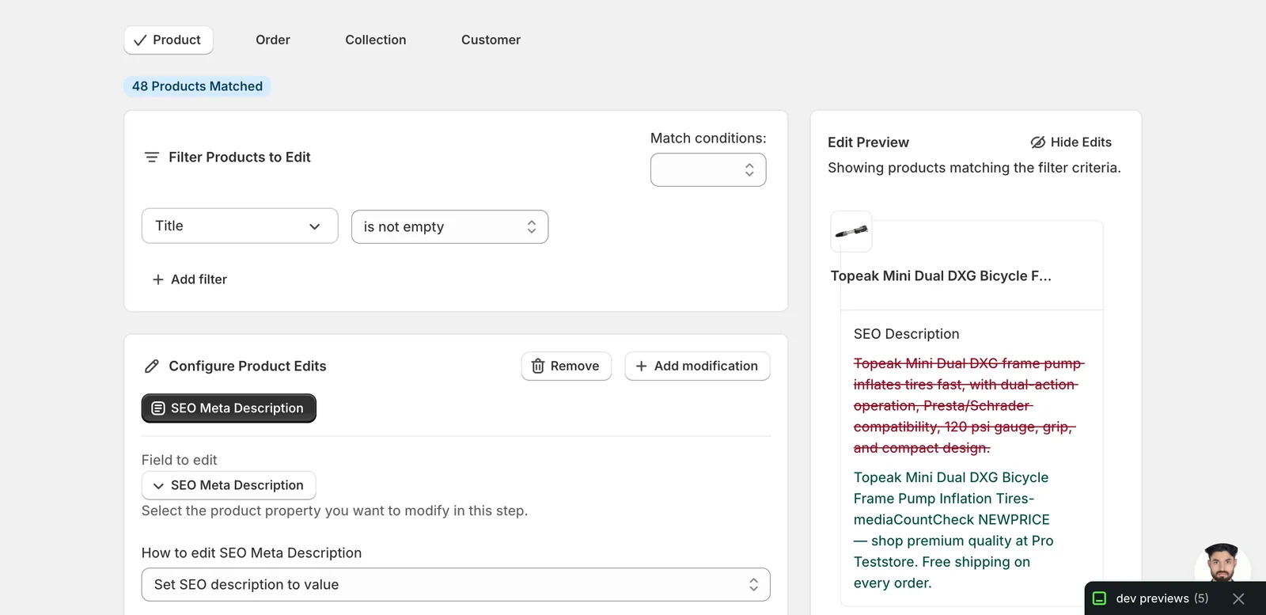Change the 'is not empty' condition dropdown

pos(449,227)
